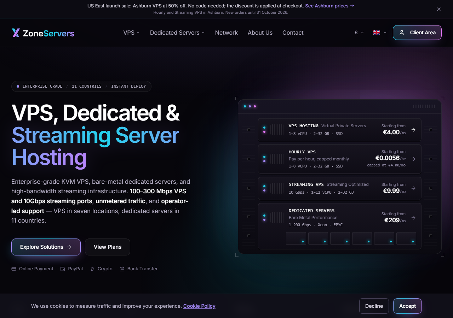Open the Cookie Policy link
453x318 pixels.
tap(199, 306)
